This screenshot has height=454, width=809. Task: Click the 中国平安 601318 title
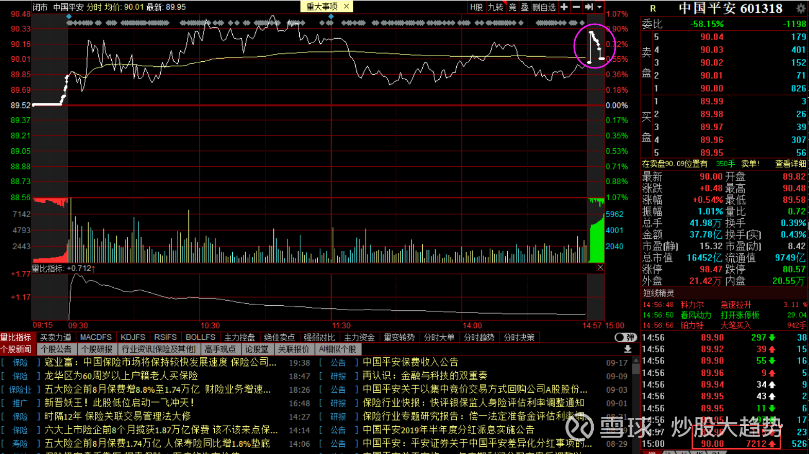click(x=730, y=8)
